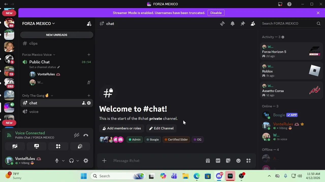Screen dimensions: 325x182
Task: Disable Streamer Mode
Action: [216, 13]
